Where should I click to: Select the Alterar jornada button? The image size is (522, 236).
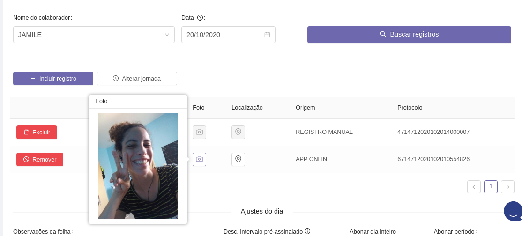[x=137, y=78]
